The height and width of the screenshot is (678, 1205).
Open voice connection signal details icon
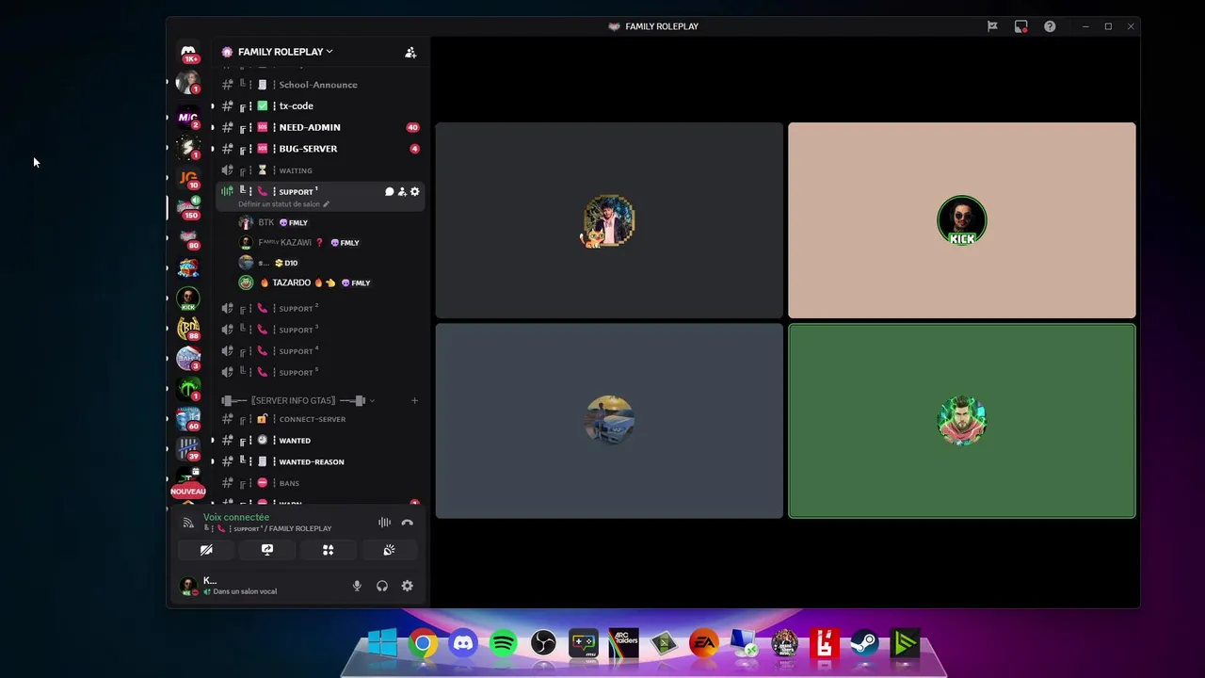click(188, 523)
